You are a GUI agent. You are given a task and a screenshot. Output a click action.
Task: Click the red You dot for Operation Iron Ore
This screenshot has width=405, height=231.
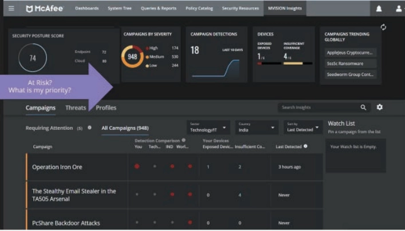[x=137, y=166]
